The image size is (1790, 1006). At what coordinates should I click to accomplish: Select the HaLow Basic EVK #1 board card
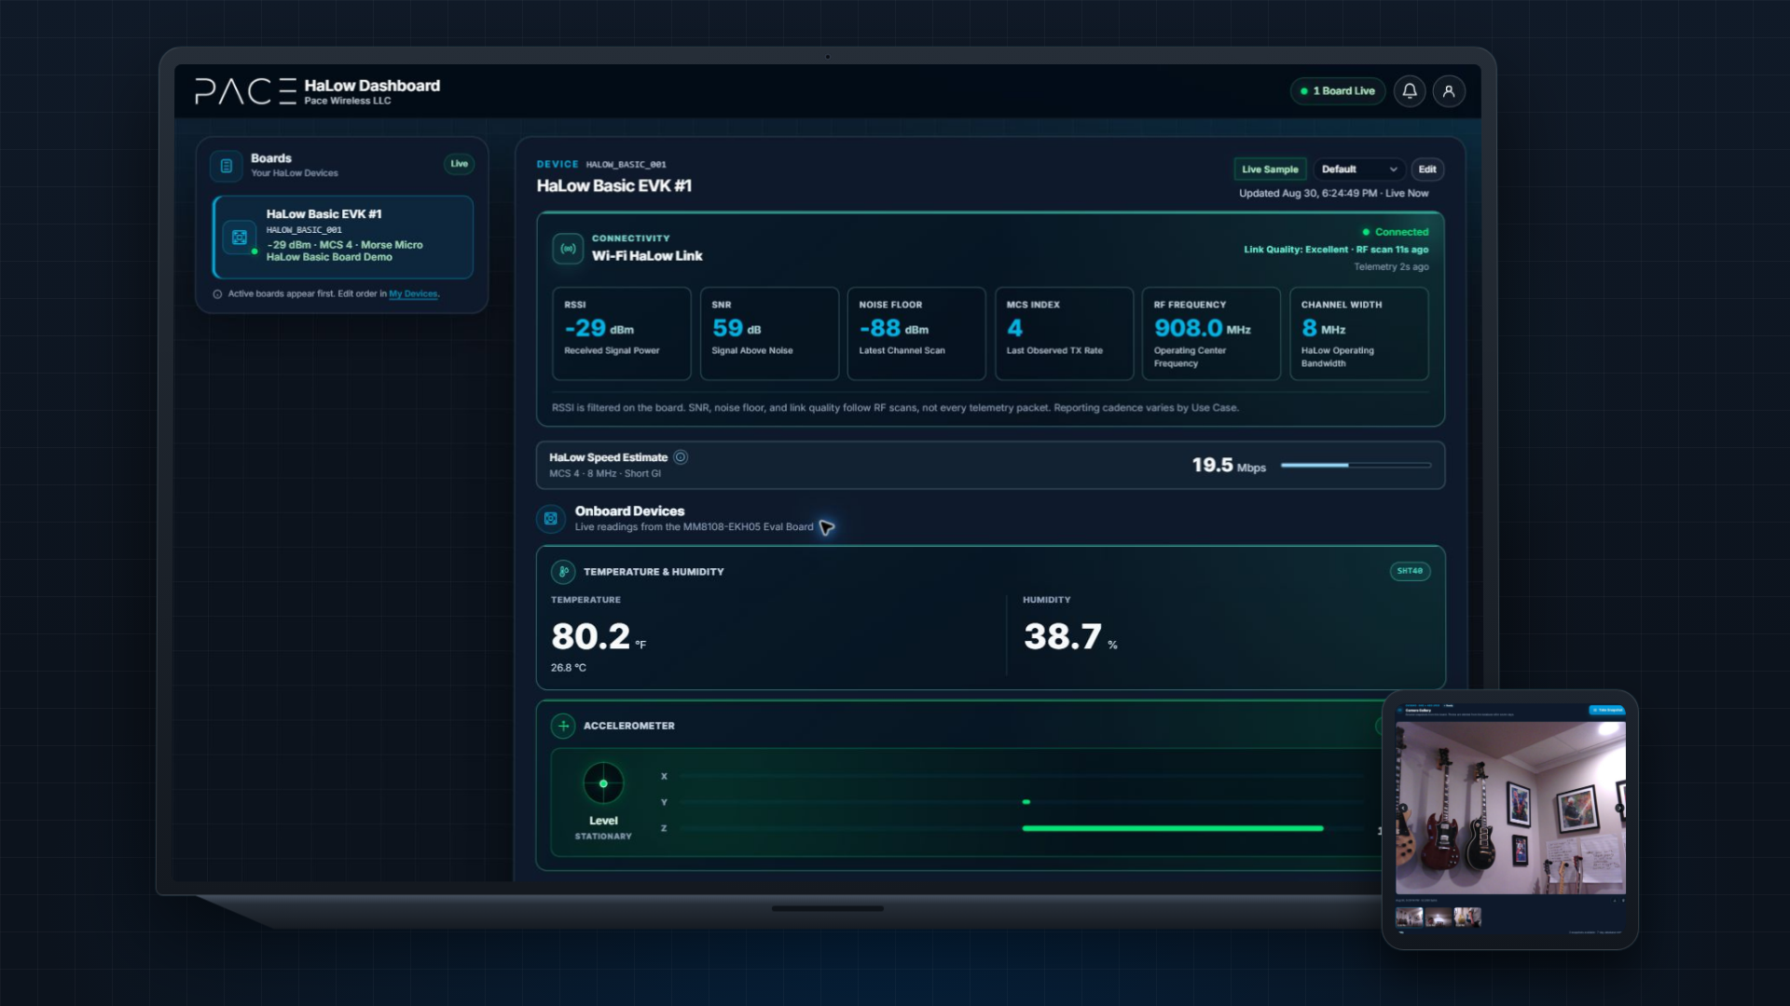pos(343,238)
